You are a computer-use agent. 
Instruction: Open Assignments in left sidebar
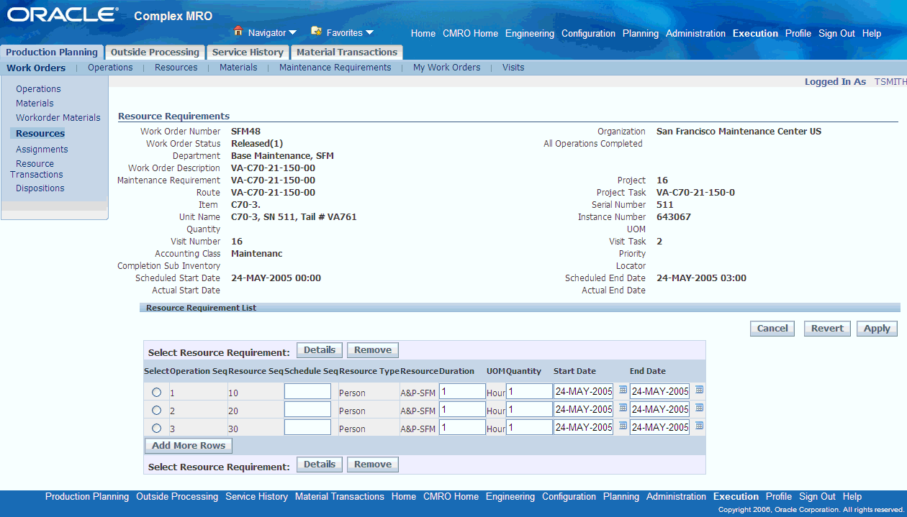click(x=42, y=150)
